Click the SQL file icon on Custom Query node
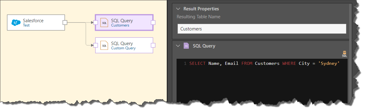 (x=104, y=45)
